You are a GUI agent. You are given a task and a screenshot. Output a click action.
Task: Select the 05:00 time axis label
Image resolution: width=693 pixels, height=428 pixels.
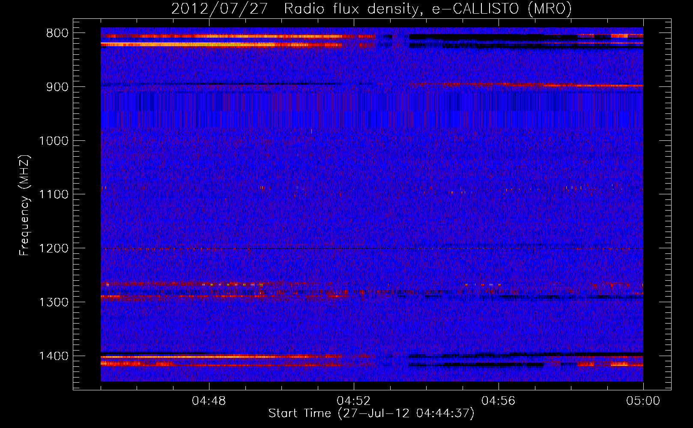[643, 401]
